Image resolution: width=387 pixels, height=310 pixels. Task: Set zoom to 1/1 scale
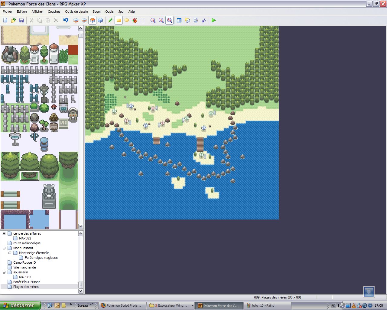point(153,20)
